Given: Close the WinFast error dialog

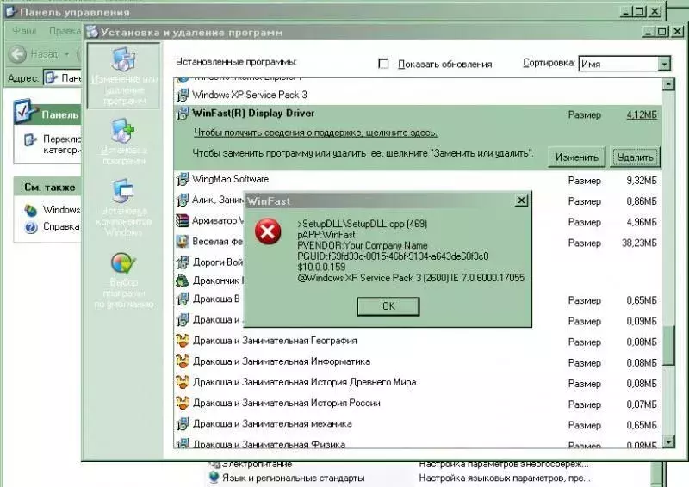Looking at the screenshot, I should coord(521,200).
